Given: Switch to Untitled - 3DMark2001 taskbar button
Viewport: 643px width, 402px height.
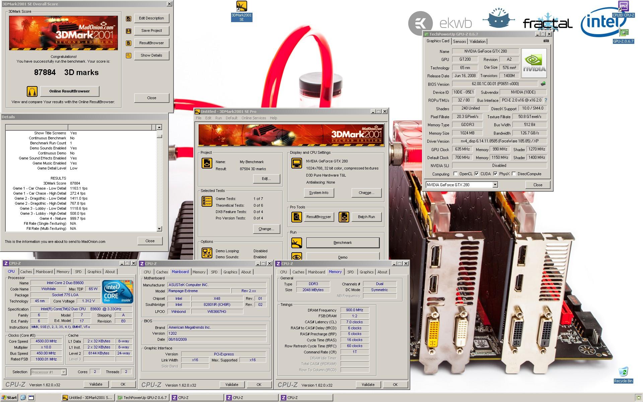Looking at the screenshot, I should [88, 398].
